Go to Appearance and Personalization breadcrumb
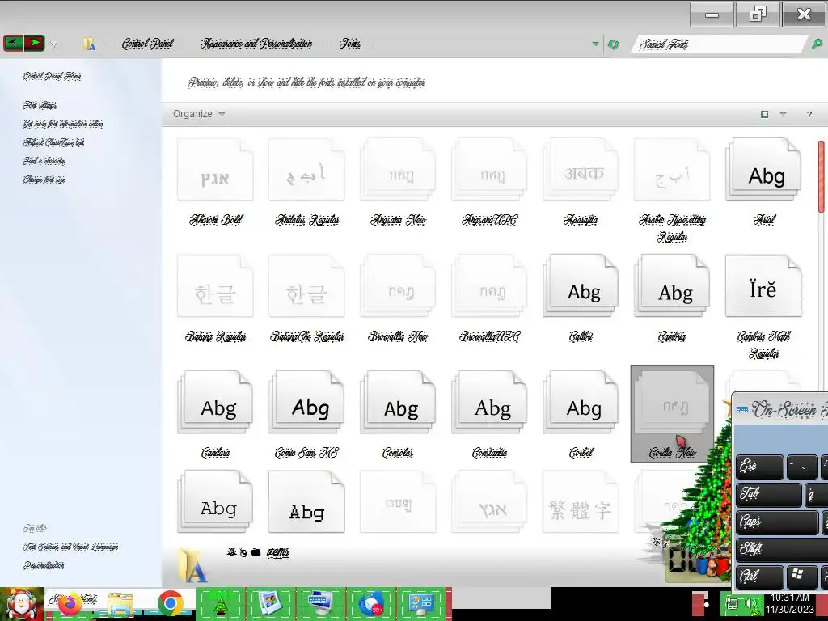 pyautogui.click(x=256, y=44)
